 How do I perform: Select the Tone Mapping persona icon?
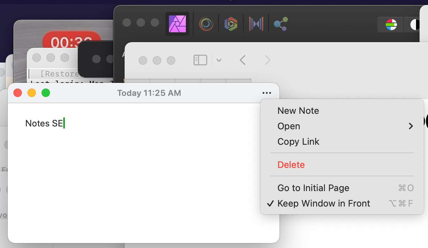256,24
